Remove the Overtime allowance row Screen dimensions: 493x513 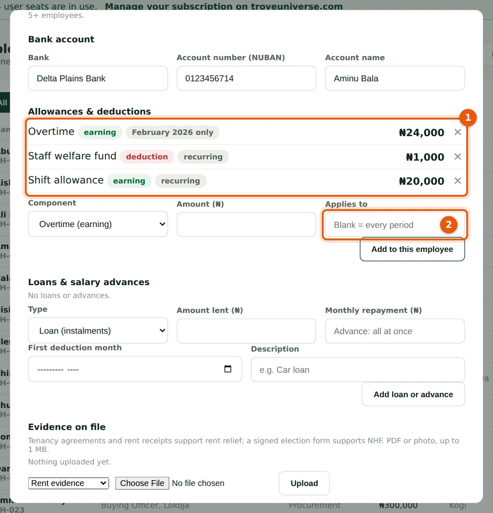(x=458, y=132)
